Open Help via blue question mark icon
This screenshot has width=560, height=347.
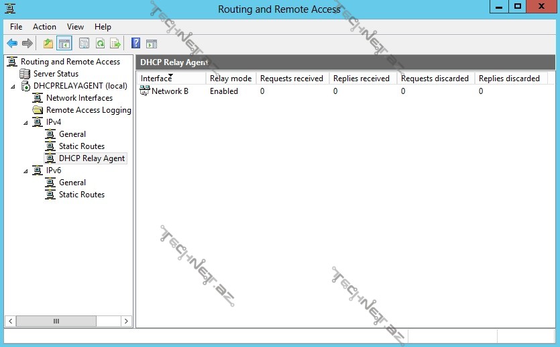(x=135, y=44)
